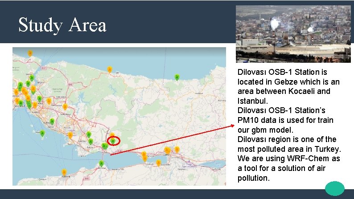Select the upper green marker near Çayırova
The width and height of the screenshot is (354, 199).
89,134
